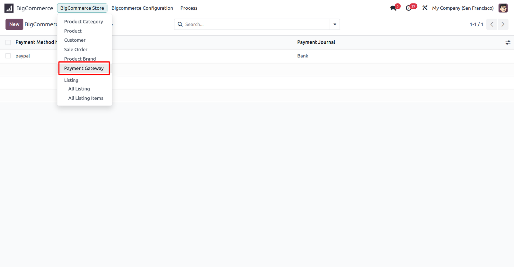Open the user avatar menu

[x=503, y=8]
